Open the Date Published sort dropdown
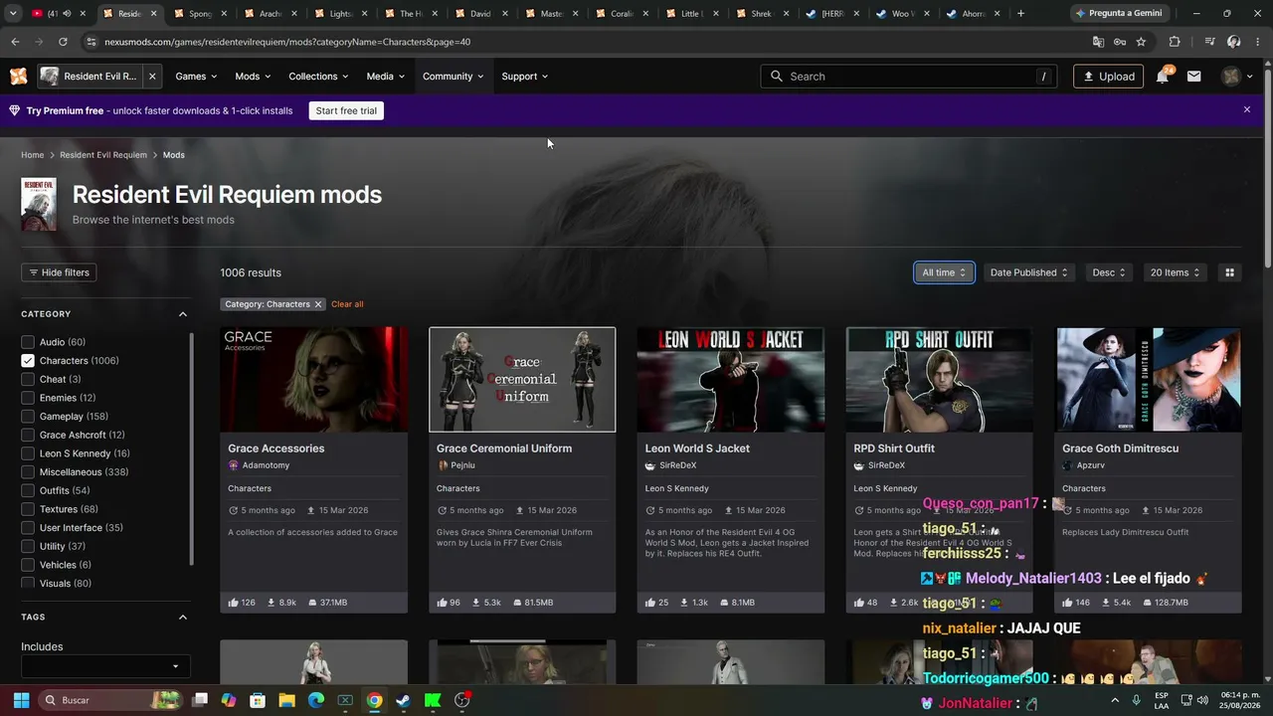 1028,272
